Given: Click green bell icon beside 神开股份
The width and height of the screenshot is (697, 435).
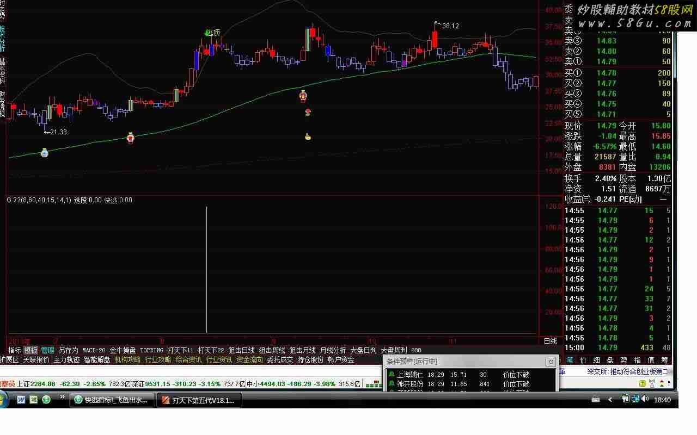Looking at the screenshot, I should 391,384.
